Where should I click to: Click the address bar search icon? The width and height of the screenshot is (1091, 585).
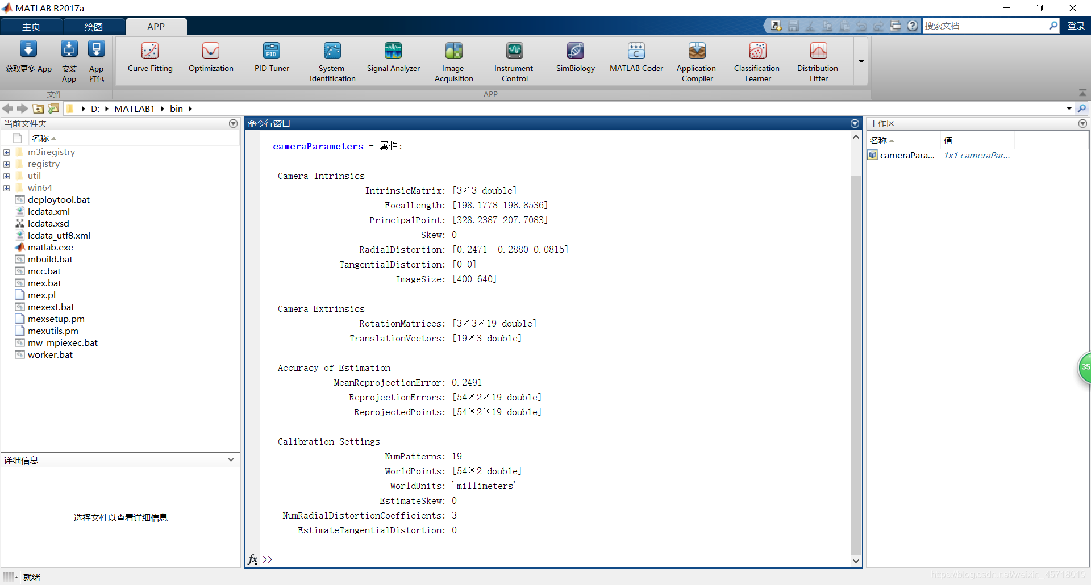(x=1082, y=108)
